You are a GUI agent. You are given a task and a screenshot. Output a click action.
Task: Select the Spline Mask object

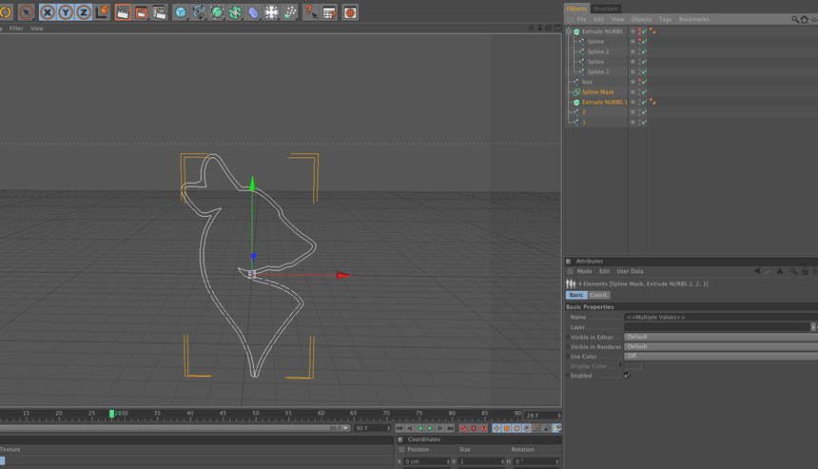(598, 92)
